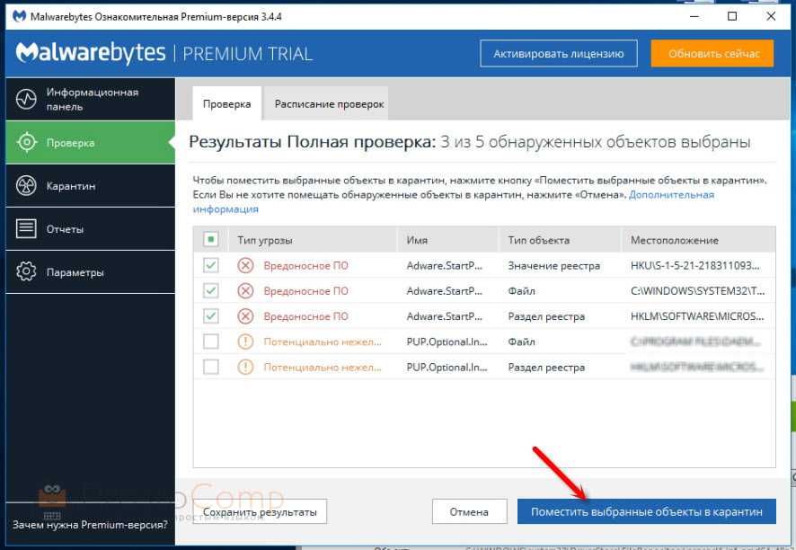Switch to Расписание проверок tab
The height and width of the screenshot is (550, 796).
point(330,104)
